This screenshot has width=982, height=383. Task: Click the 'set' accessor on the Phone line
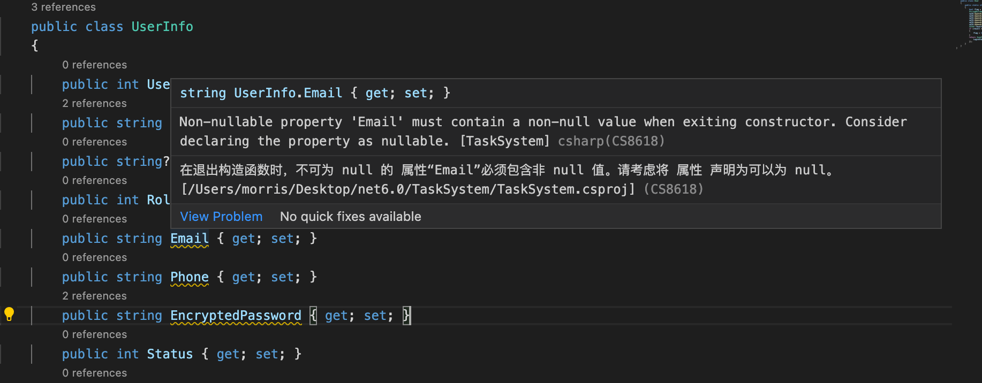(x=282, y=277)
